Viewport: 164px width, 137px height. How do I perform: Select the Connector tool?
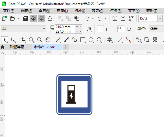pos(128,40)
